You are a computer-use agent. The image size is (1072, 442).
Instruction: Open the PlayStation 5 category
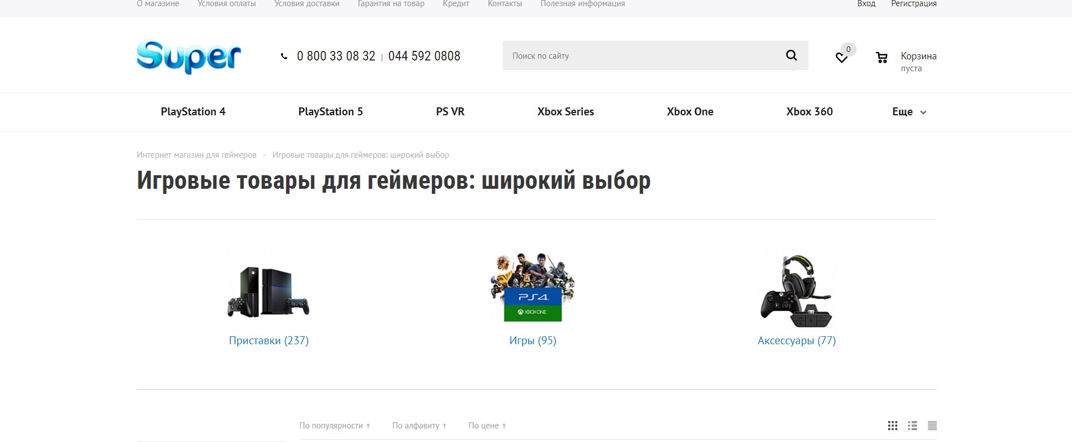[331, 112]
